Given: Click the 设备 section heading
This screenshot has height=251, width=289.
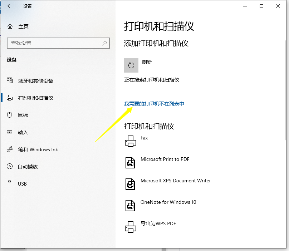Looking at the screenshot, I should point(12,60).
